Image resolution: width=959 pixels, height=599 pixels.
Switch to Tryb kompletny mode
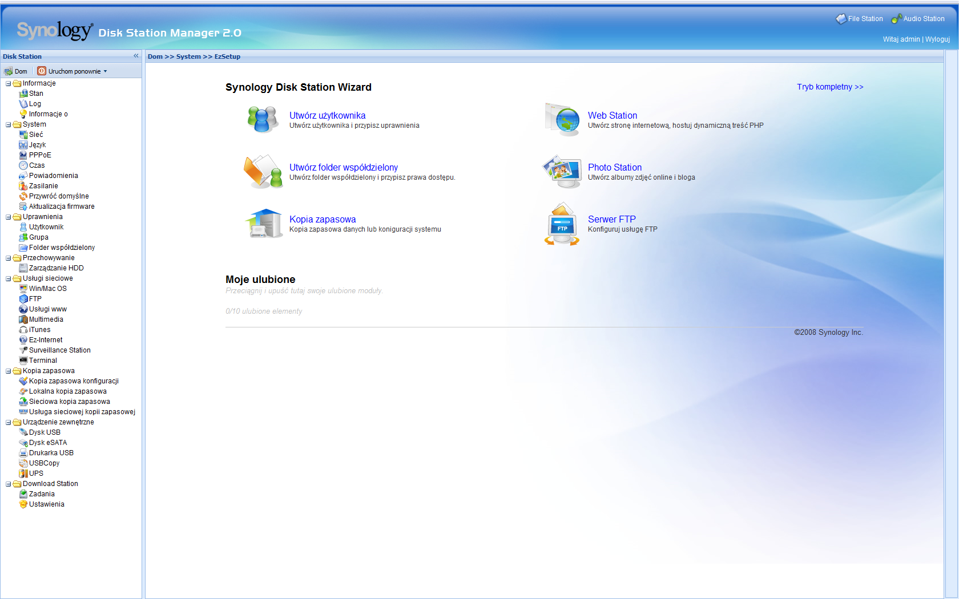click(830, 87)
